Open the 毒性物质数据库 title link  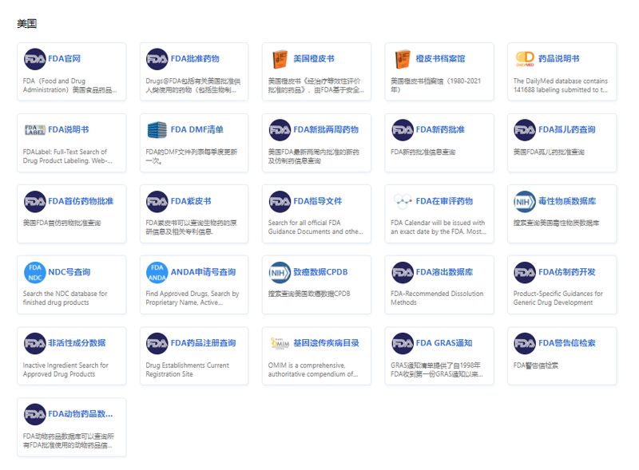(567, 201)
